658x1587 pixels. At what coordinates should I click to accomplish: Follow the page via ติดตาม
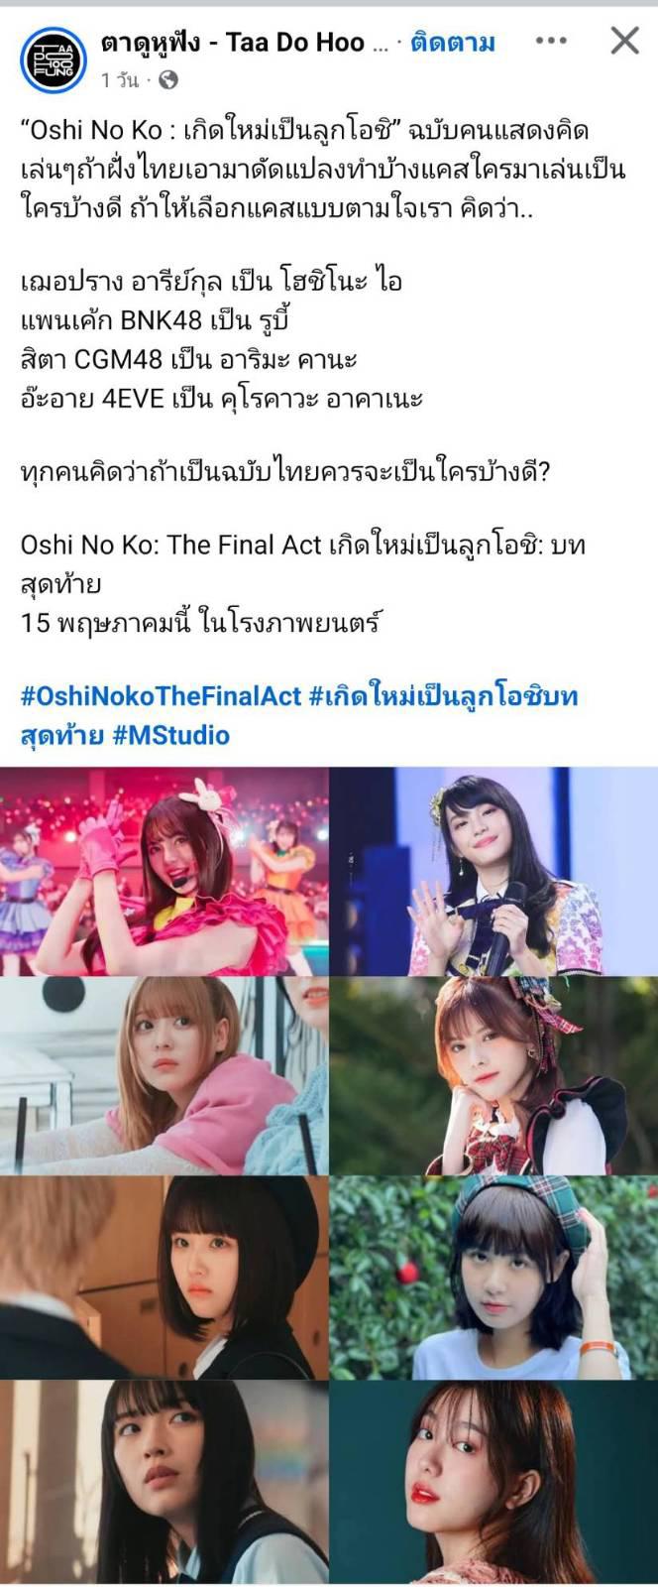point(453,42)
